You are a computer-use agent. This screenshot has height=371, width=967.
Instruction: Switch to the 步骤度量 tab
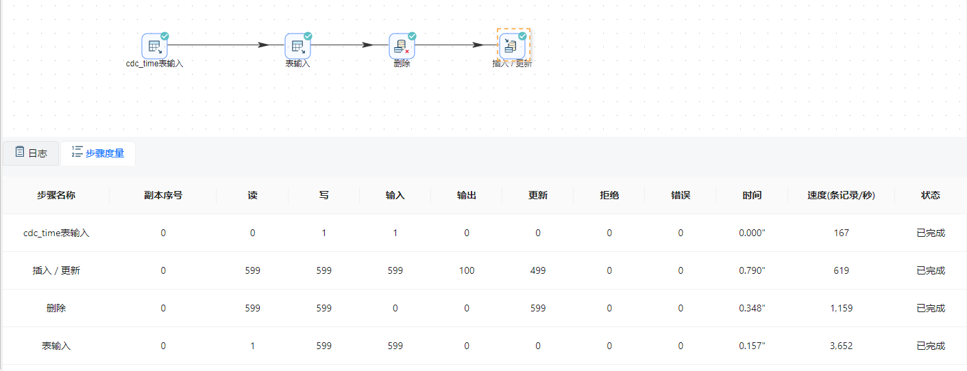(98, 153)
